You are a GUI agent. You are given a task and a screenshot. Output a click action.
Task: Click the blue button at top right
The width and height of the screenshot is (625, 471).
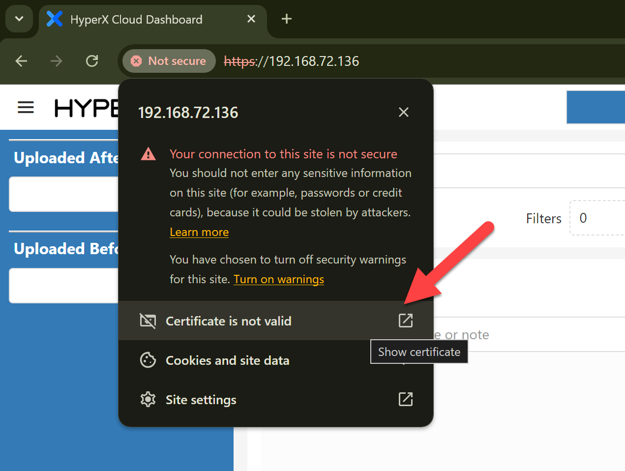[595, 107]
